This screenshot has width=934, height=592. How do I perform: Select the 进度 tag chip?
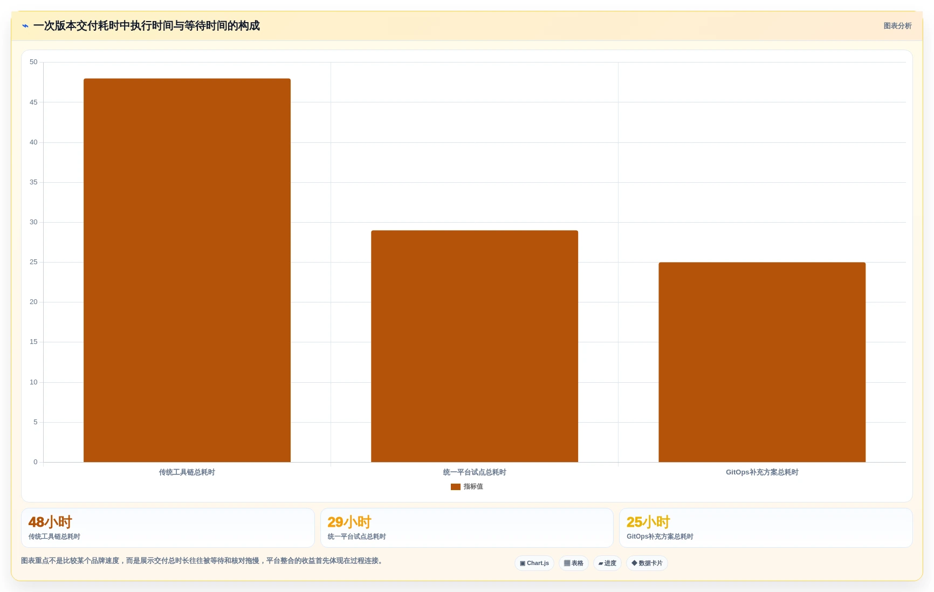click(607, 563)
